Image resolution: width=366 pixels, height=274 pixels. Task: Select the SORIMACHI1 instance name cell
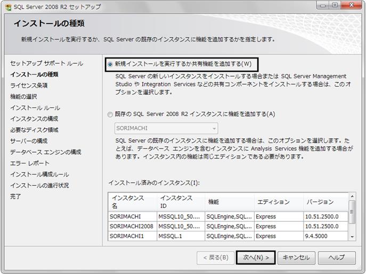133,236
